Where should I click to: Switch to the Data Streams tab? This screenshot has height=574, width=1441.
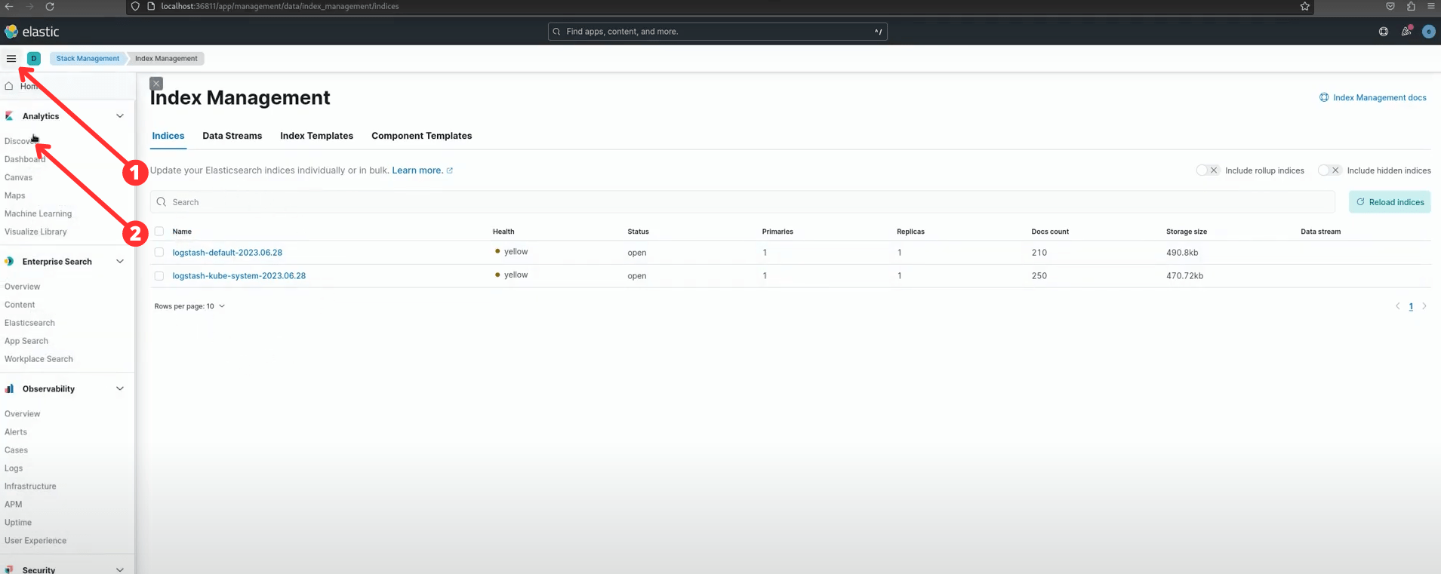click(x=232, y=136)
